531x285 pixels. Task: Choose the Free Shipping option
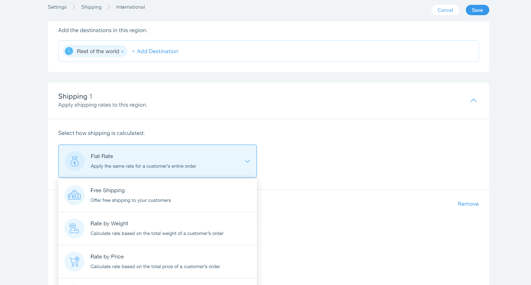click(158, 195)
